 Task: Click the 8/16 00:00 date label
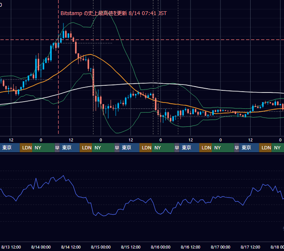tap(161, 247)
